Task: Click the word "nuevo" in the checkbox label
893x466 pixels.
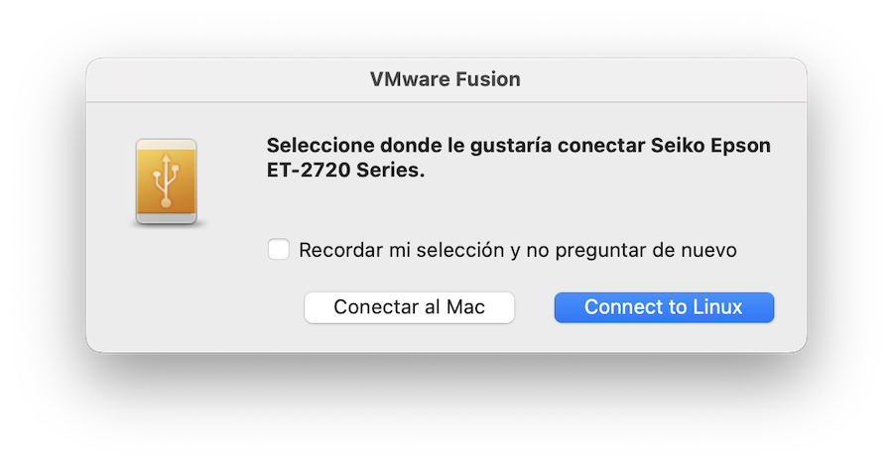Action: point(708,250)
